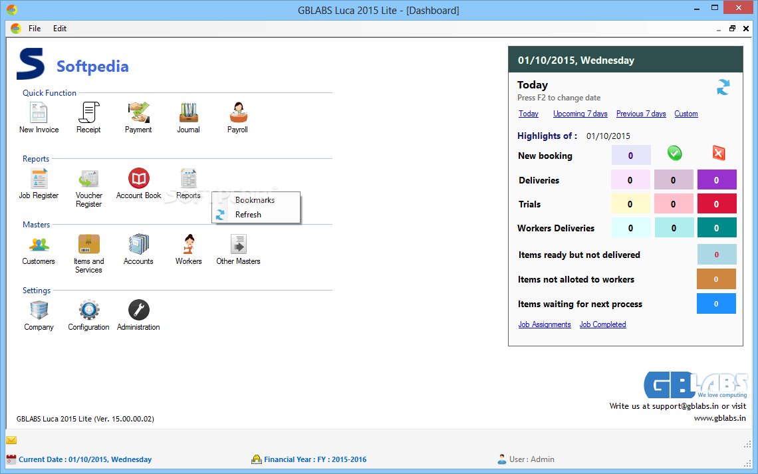Launch the Payment function
Viewport: 758px width, 474px height.
(x=138, y=118)
